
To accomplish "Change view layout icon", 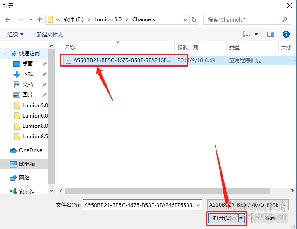I will click(x=247, y=34).
